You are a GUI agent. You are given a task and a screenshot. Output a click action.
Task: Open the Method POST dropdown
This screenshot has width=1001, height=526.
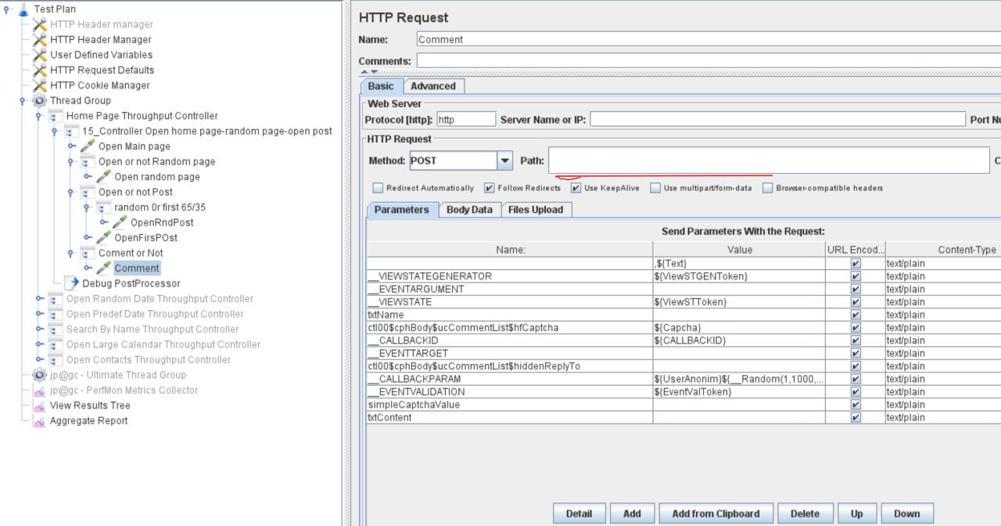504,160
